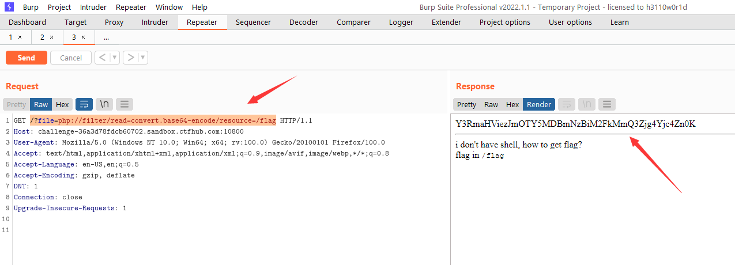Close Repeater tab 1
This screenshot has width=735, height=265.
pyautogui.click(x=20, y=37)
